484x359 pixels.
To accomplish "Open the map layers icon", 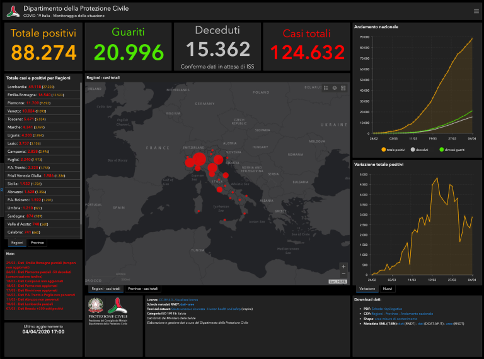I will pos(335,88).
